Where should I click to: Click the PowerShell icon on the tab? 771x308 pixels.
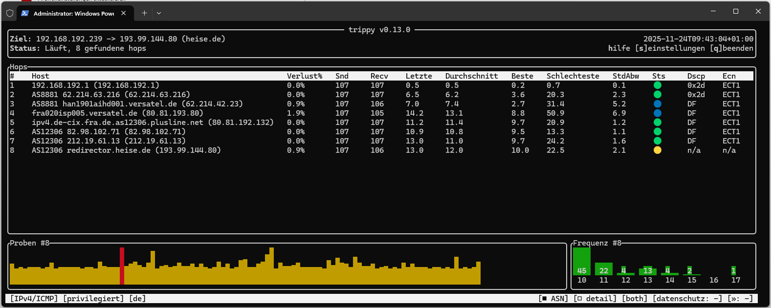tap(25, 13)
